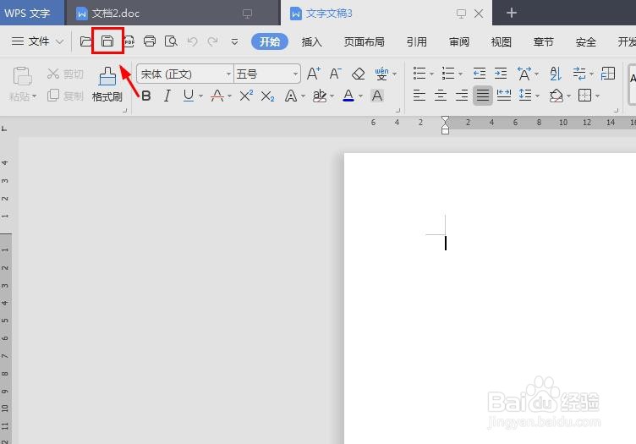Toggle Underline formatting
This screenshot has width=636, height=444.
pos(189,96)
